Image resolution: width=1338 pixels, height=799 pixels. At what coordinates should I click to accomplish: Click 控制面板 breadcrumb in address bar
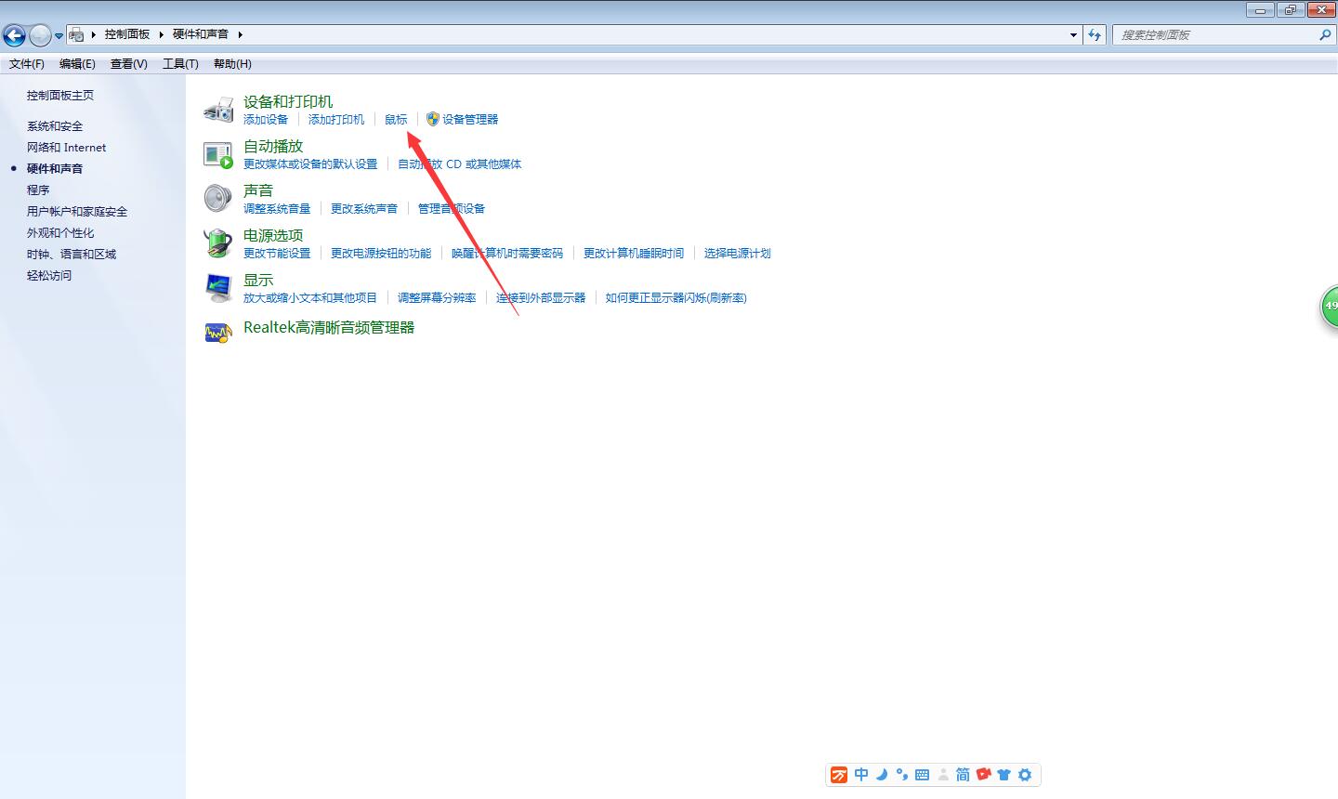[x=127, y=34]
